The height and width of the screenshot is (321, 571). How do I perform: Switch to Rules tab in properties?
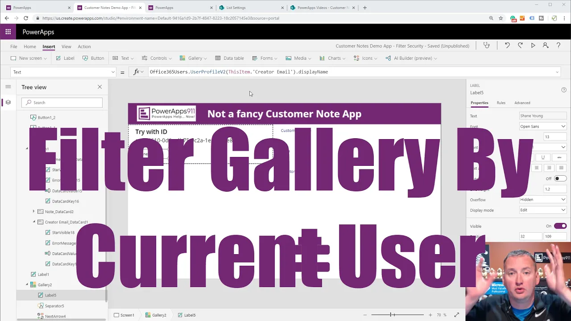coord(501,103)
